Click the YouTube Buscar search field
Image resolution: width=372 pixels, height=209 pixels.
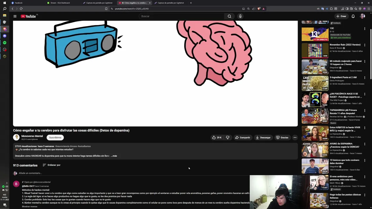pos(182,16)
